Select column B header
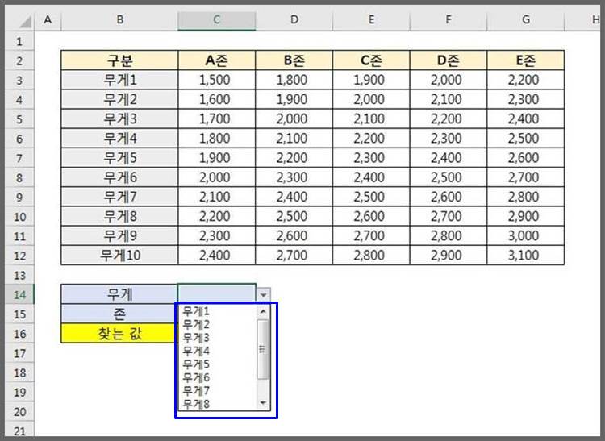 coord(119,19)
